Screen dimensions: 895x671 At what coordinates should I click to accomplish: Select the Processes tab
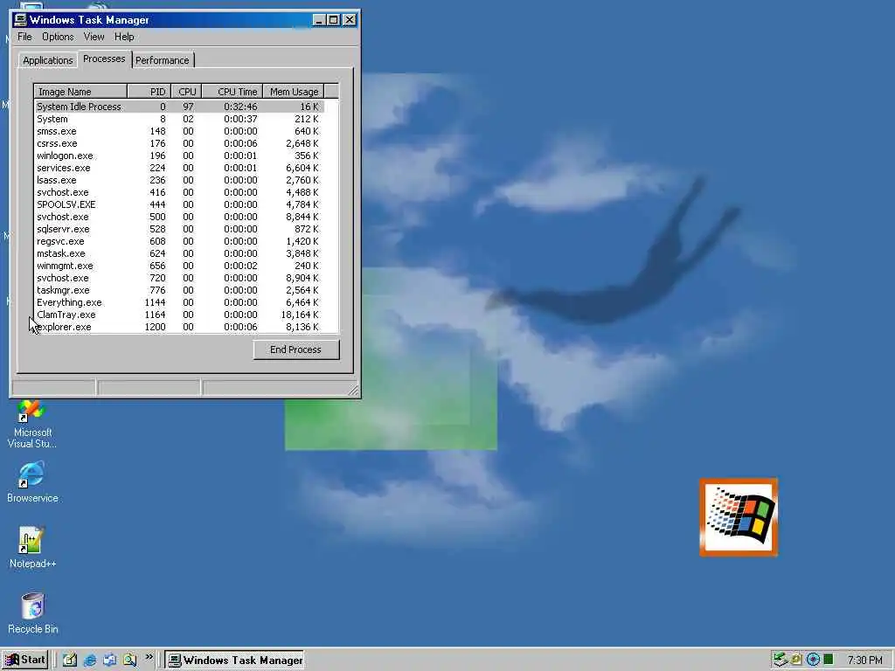pyautogui.click(x=104, y=59)
